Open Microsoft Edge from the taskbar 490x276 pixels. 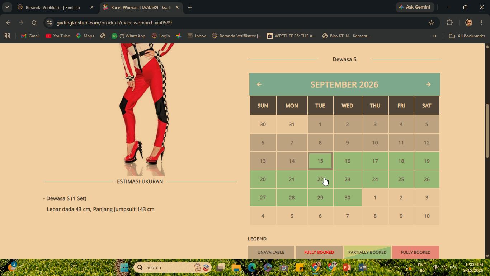point(252,267)
